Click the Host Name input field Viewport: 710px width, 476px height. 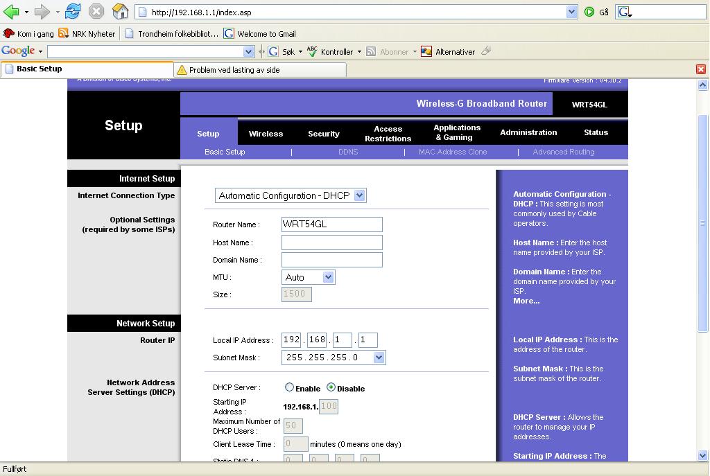331,243
